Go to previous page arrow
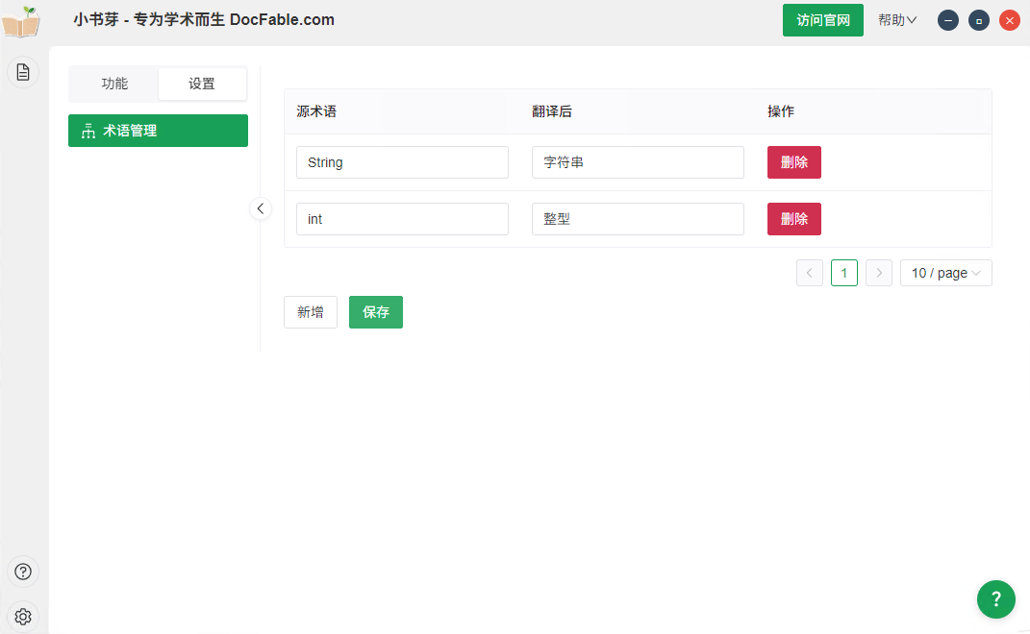This screenshot has height=634, width=1030. [810, 273]
